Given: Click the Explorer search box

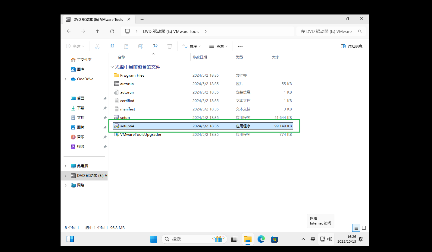Looking at the screenshot, I should coord(331,31).
